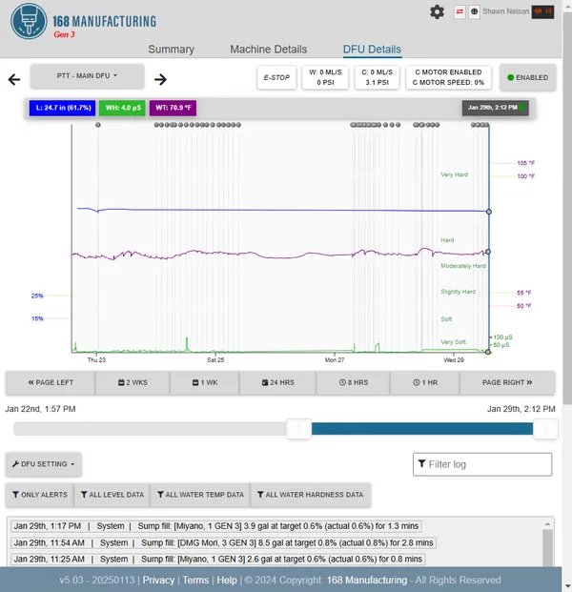Click the globe language icon
The image size is (572, 592).
click(474, 11)
